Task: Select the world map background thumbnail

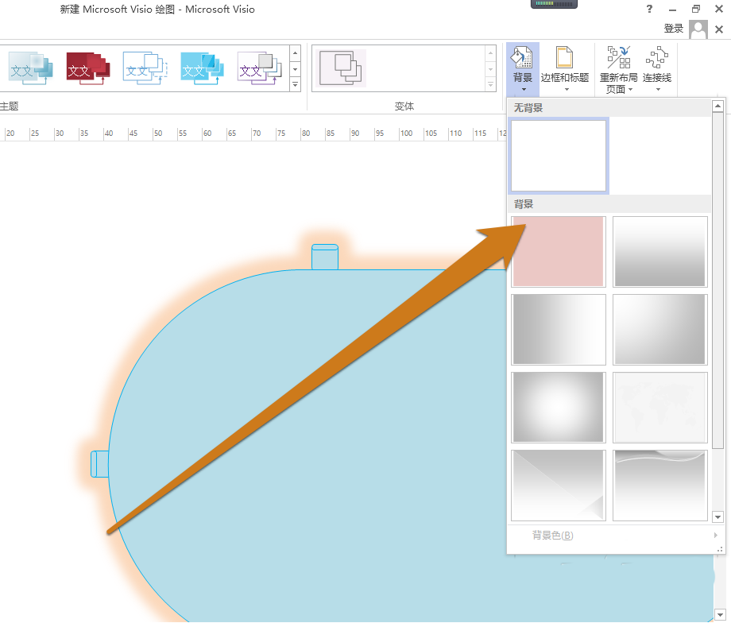Action: [659, 407]
